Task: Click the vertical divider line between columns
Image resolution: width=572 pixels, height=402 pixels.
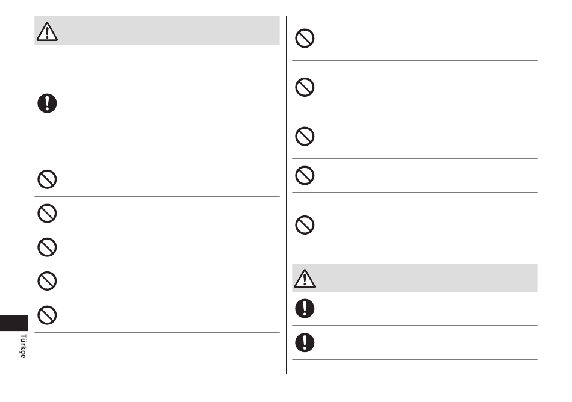Action: (x=287, y=194)
